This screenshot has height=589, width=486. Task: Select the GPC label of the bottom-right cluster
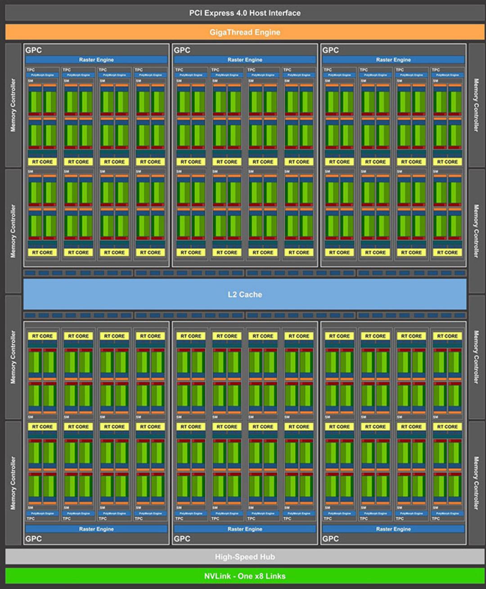(331, 539)
